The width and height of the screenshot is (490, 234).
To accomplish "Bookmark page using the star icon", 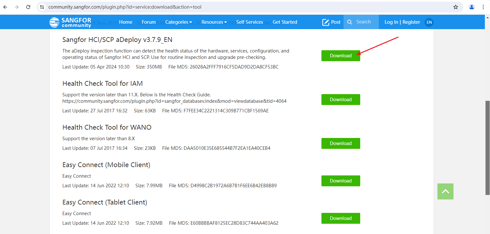I will pos(456,7).
